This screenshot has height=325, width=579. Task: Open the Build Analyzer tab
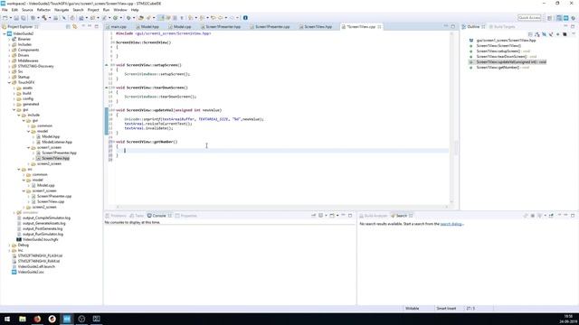(x=373, y=216)
